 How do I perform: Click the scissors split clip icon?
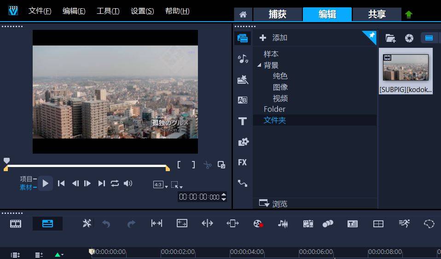tap(208, 165)
